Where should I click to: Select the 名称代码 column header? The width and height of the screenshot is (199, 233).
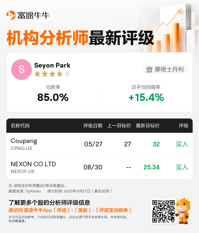tap(20, 126)
